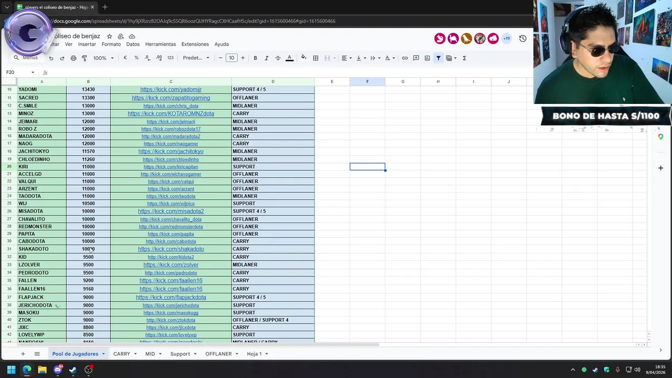This screenshot has height=378, width=672.
Task: Toggle the filter funnel button
Action: pyautogui.click(x=438, y=58)
